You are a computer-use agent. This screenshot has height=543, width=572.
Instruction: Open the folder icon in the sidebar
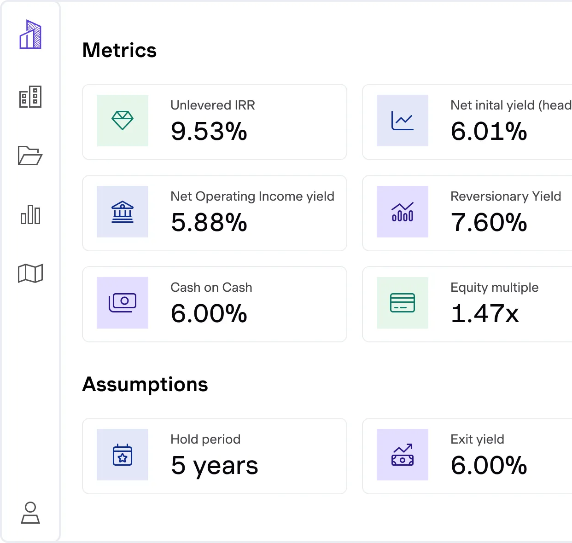pyautogui.click(x=30, y=156)
